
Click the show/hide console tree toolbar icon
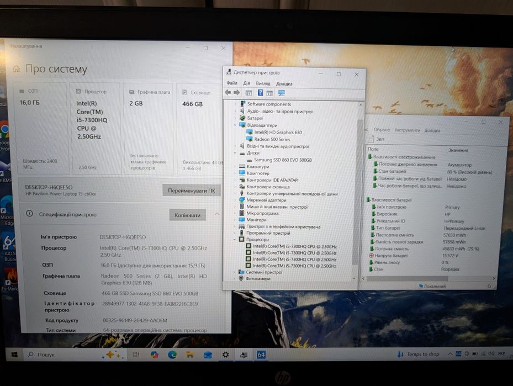[x=248, y=93]
